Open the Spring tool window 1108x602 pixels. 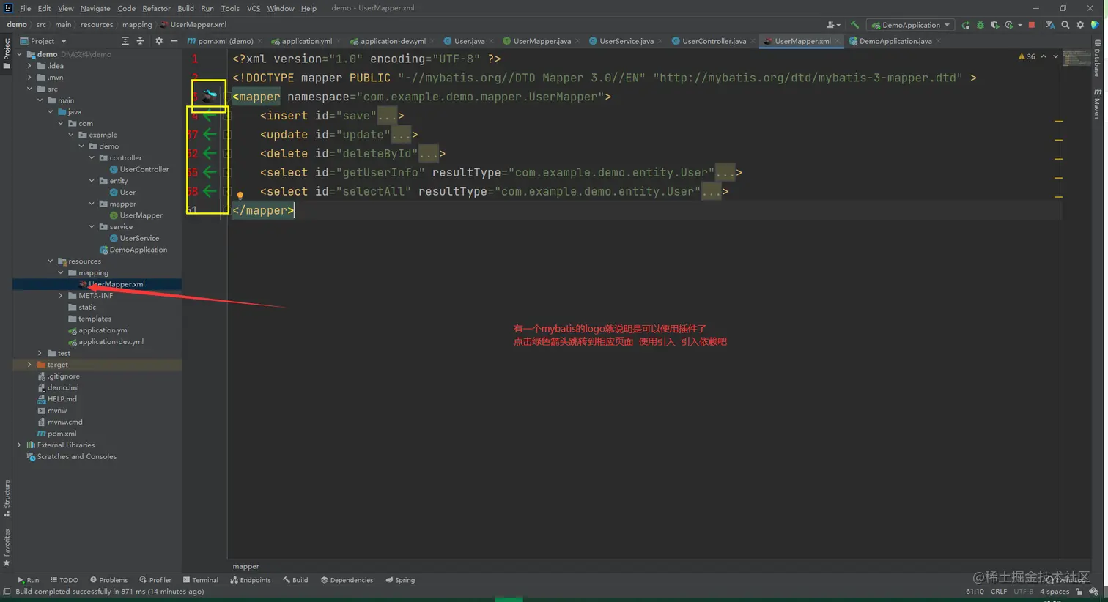[400, 580]
